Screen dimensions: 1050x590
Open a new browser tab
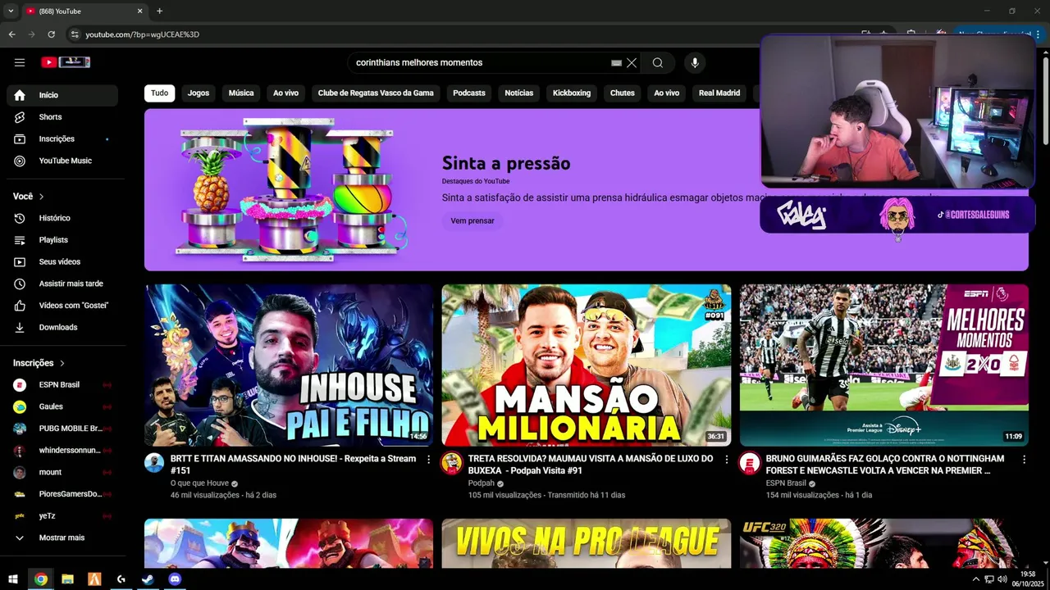pyautogui.click(x=159, y=11)
